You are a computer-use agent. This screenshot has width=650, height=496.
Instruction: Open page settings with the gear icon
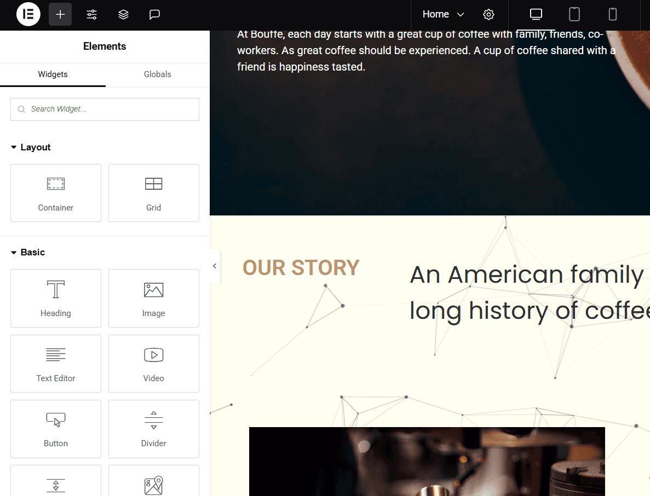[x=488, y=14]
